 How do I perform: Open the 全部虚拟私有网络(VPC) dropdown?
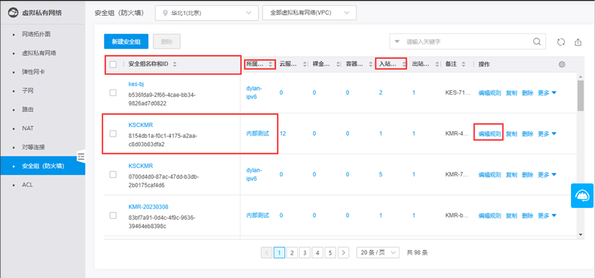(310, 13)
